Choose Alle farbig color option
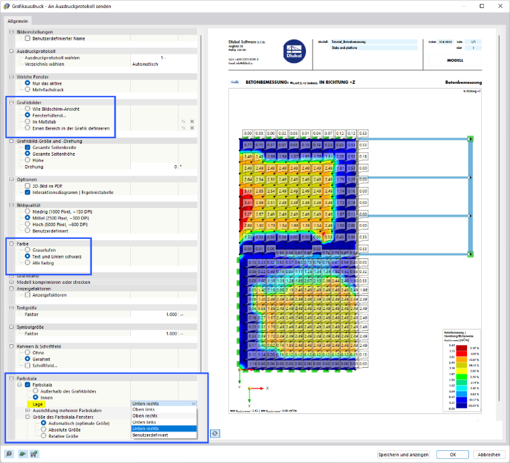Viewport: 510px width, 463px height. click(28, 263)
